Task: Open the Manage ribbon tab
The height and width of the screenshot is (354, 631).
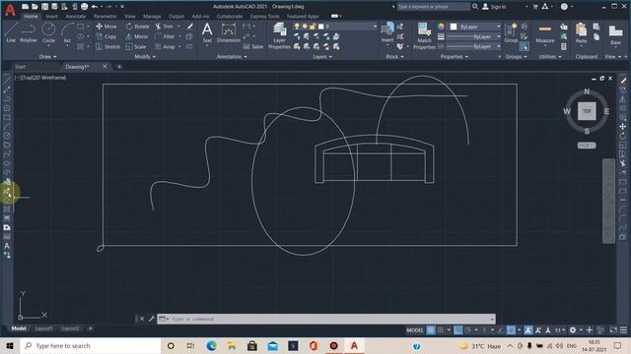Action: 152,17
